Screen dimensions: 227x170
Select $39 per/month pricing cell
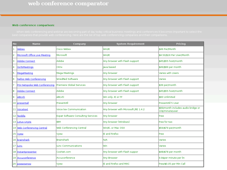(181, 85)
